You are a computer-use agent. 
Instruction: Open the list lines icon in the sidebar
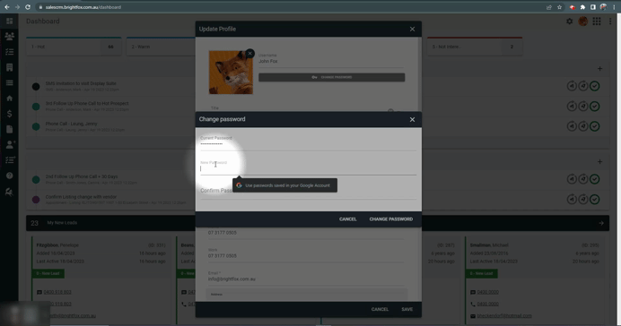10,82
